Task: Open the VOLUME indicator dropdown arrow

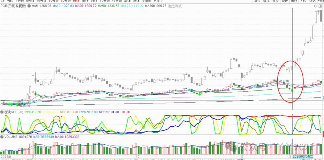Action: point(2,137)
